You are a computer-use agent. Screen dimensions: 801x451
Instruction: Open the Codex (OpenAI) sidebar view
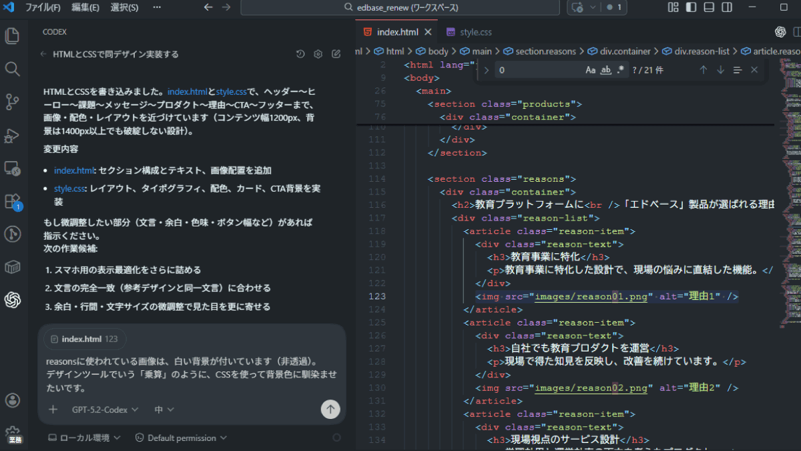[12, 300]
